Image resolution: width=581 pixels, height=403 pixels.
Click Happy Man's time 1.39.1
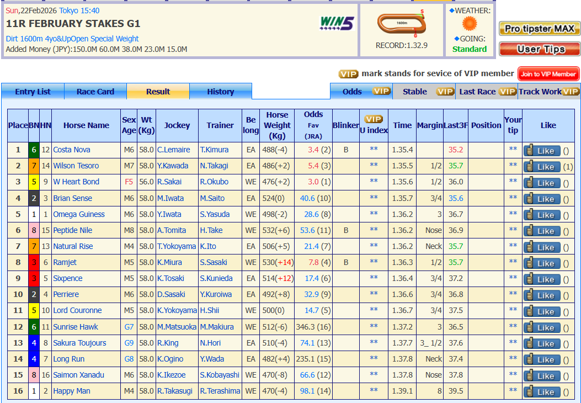[402, 391]
